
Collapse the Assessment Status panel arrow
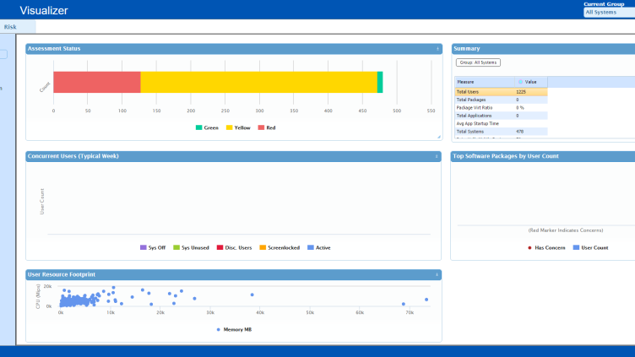point(437,49)
